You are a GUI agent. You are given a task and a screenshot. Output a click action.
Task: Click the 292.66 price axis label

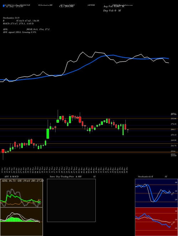click(x=174, y=119)
